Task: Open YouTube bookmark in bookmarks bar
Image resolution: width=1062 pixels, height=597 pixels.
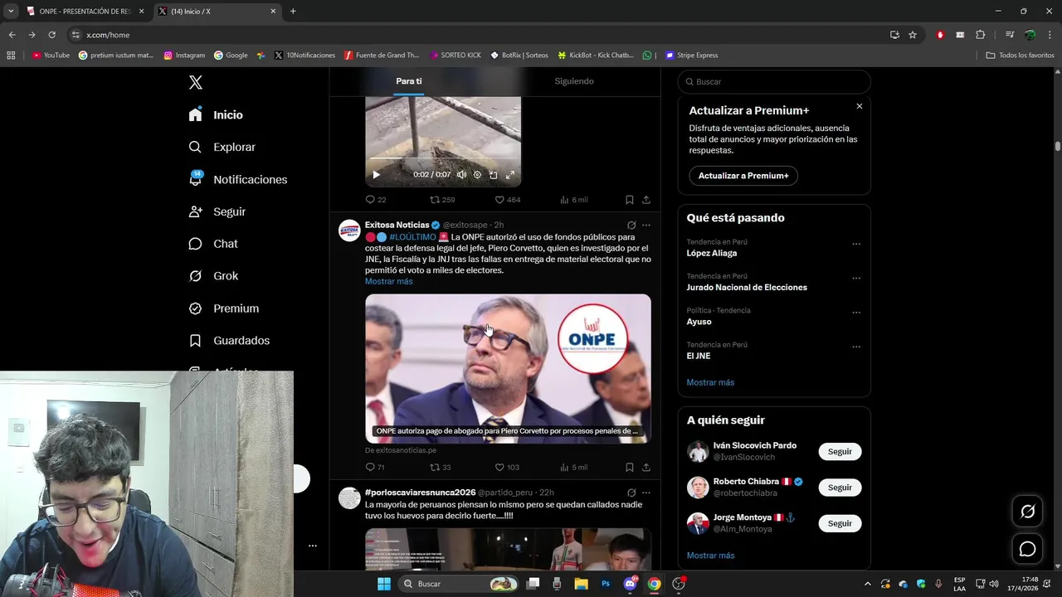Action: pos(51,56)
